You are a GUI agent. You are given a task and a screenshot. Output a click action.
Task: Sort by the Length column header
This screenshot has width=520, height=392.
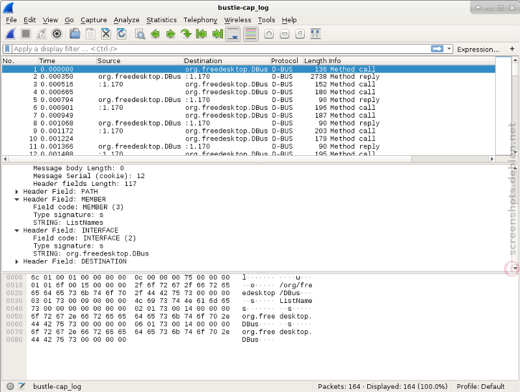coord(315,60)
